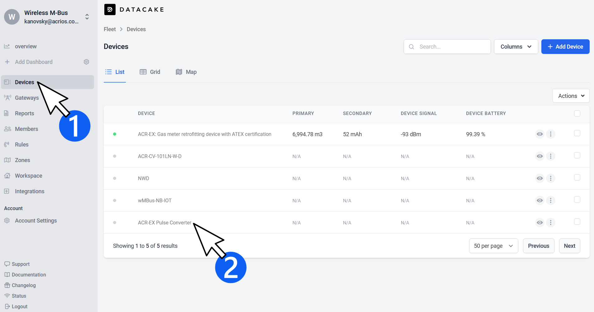Click the 6,994.78 m3 primary value

(307, 134)
